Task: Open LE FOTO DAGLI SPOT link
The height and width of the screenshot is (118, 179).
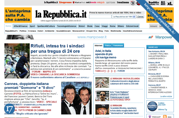Action: (x=120, y=100)
